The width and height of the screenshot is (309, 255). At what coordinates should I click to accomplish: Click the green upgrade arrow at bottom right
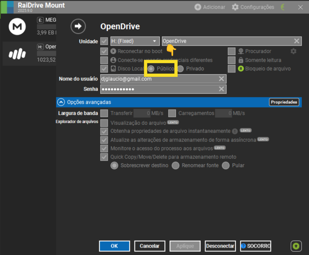(296, 246)
